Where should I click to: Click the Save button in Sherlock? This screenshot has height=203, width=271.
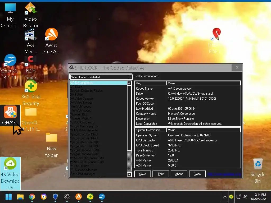[x=143, y=174]
